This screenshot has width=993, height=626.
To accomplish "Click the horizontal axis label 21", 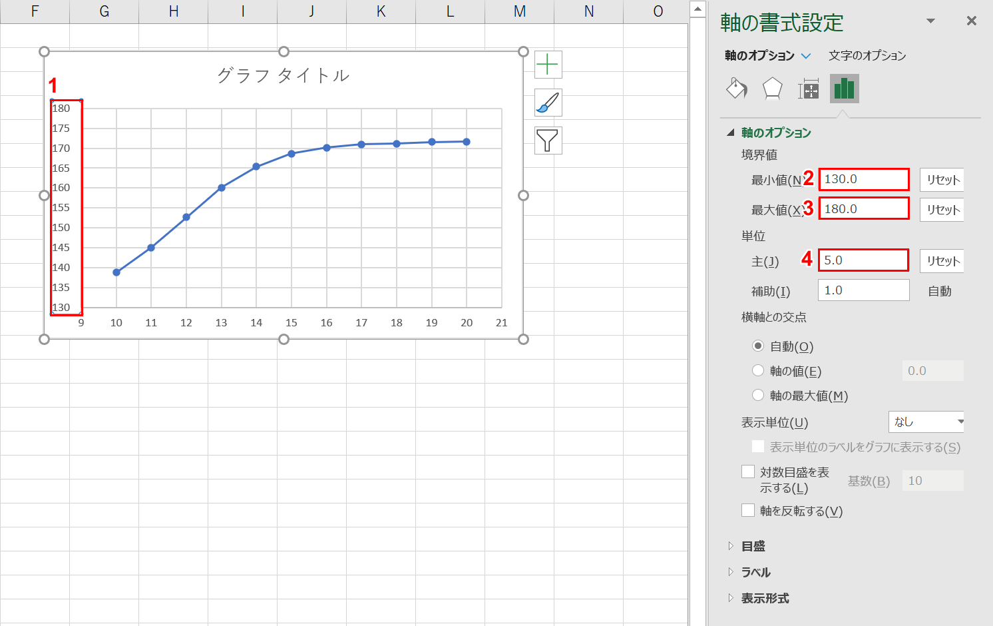I will point(502,323).
